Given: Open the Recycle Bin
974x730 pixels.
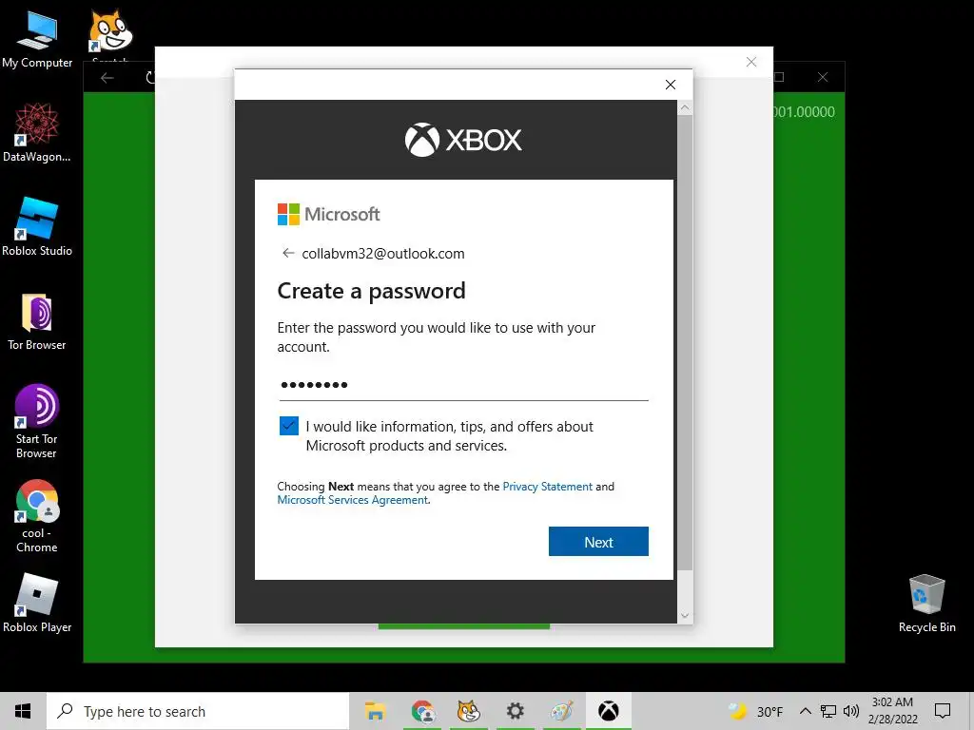Looking at the screenshot, I should [x=926, y=604].
